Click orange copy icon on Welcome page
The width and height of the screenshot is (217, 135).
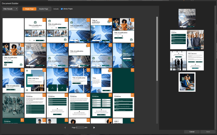[x=22, y=95]
